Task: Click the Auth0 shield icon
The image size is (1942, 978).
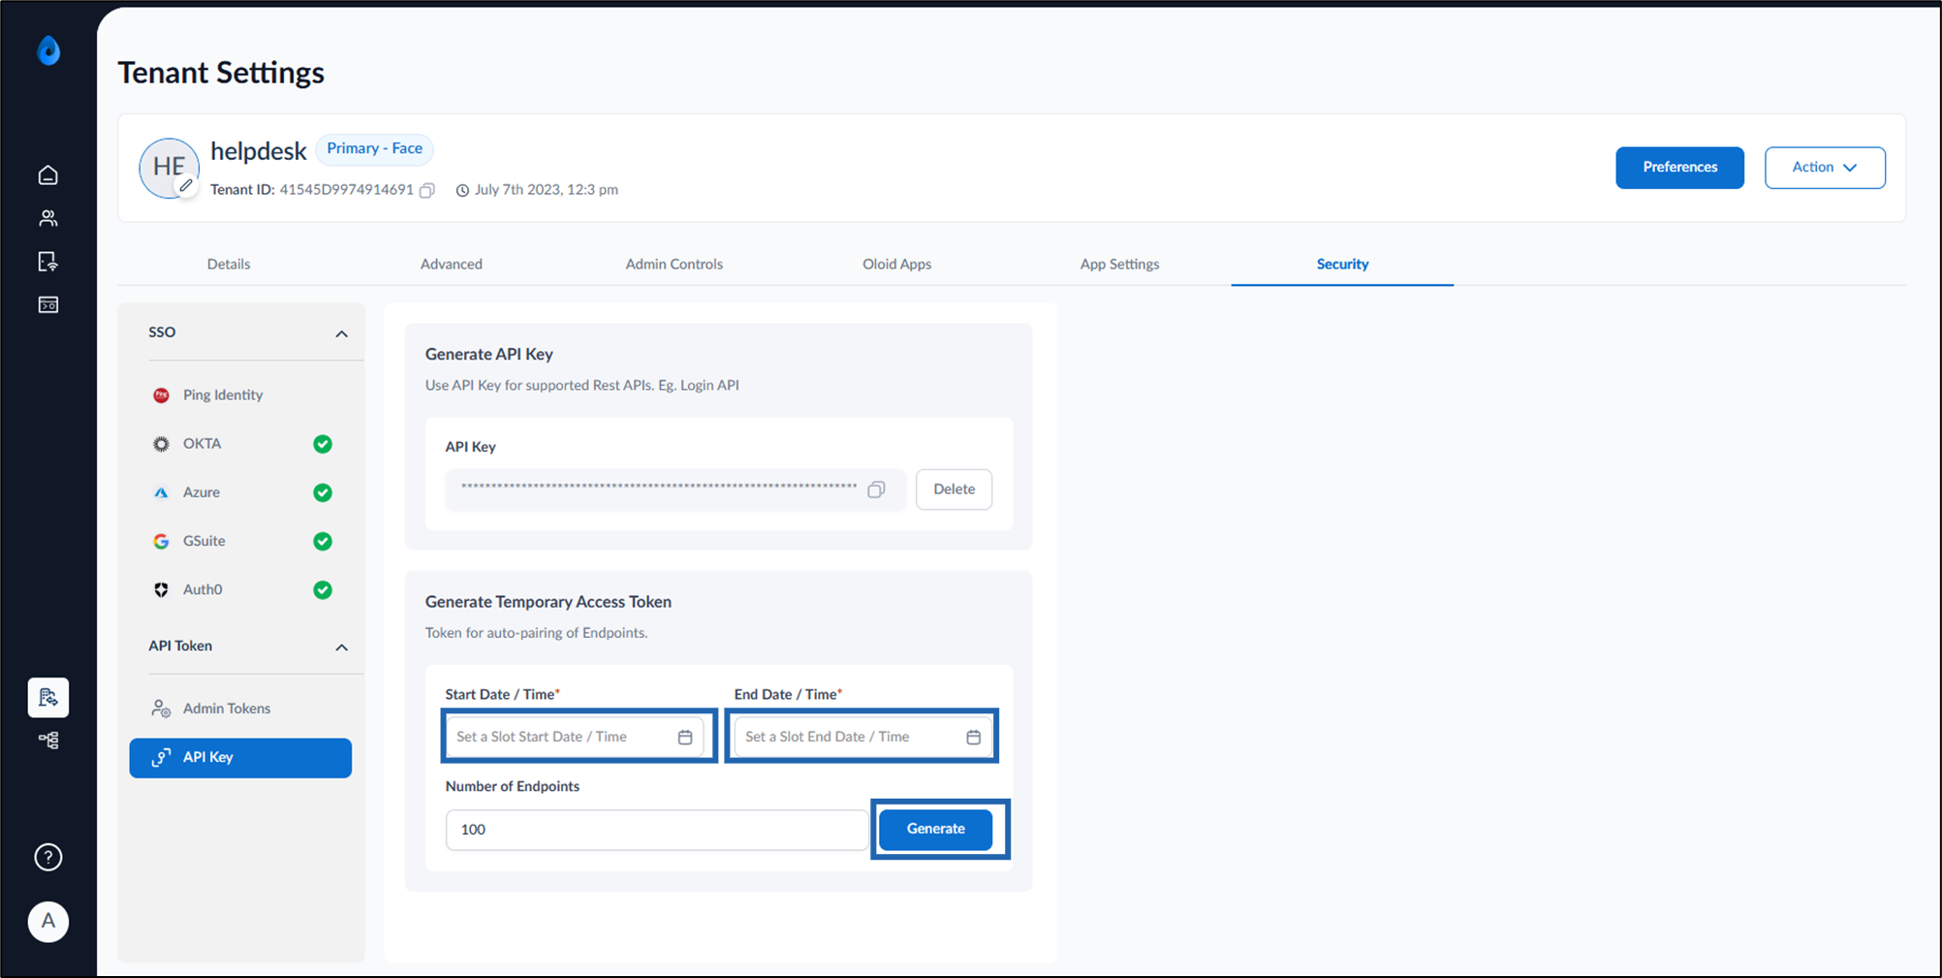Action: [x=161, y=589]
